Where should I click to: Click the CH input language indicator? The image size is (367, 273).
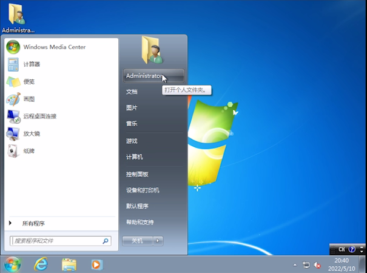pos(342,249)
